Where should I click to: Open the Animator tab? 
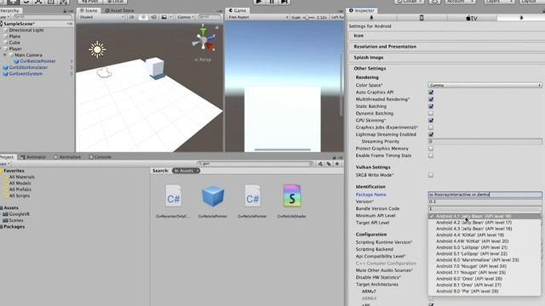tap(33, 156)
